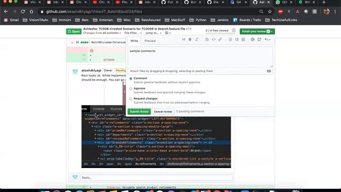Open the address bar zoom magnifier icon
Viewport: 341px width, 192px height.
click(x=261, y=12)
